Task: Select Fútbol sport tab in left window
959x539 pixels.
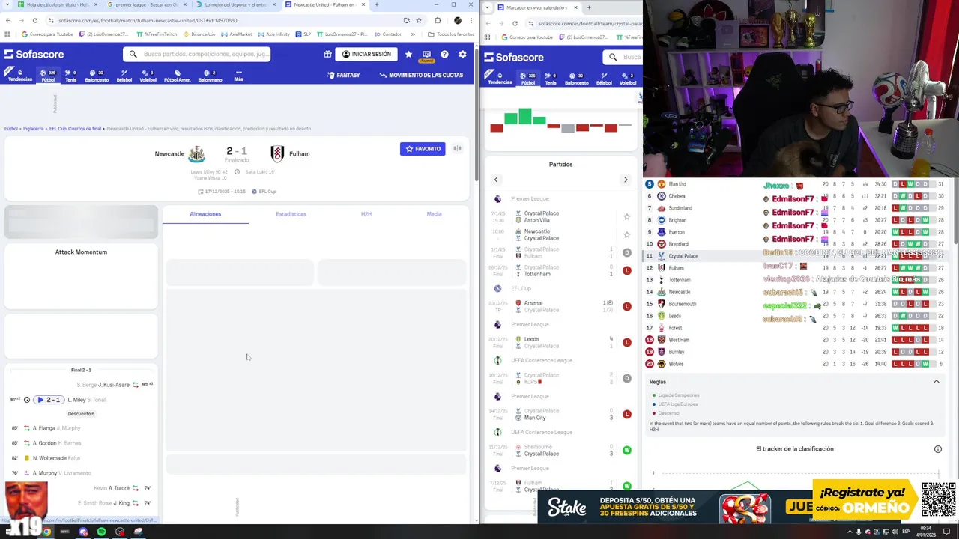Action: point(49,76)
